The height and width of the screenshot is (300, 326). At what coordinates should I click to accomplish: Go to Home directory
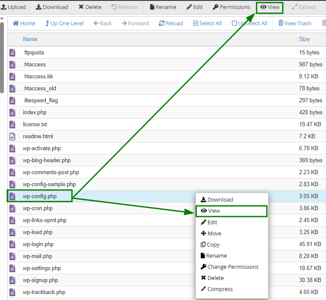(x=24, y=23)
